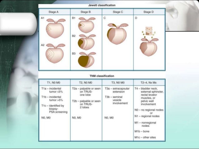Click the 'B2' label
Image resolution: width=199 pixels, height=149 pixels.
[x=74, y=36]
